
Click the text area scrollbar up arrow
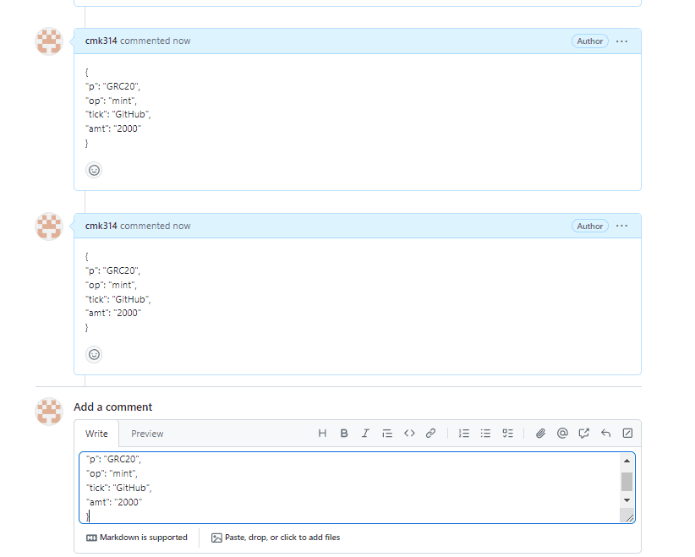click(627, 461)
